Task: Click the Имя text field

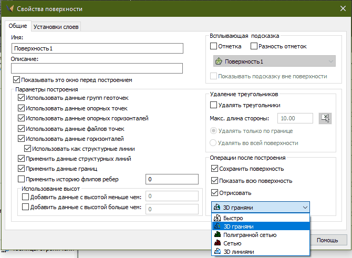Action: coord(97,48)
